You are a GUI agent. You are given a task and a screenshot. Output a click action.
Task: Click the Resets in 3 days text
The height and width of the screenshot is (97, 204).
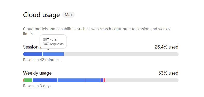point(38,86)
